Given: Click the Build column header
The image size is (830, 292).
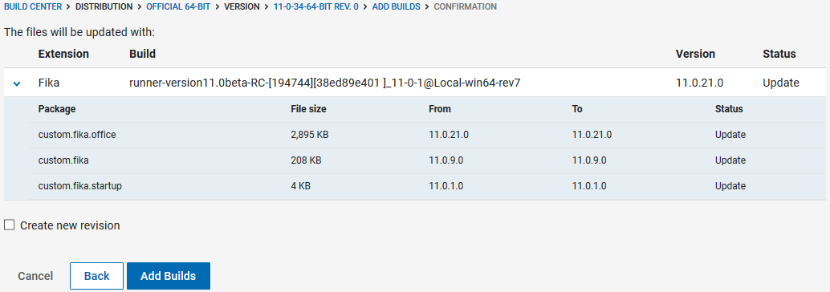Looking at the screenshot, I should click(x=142, y=54).
